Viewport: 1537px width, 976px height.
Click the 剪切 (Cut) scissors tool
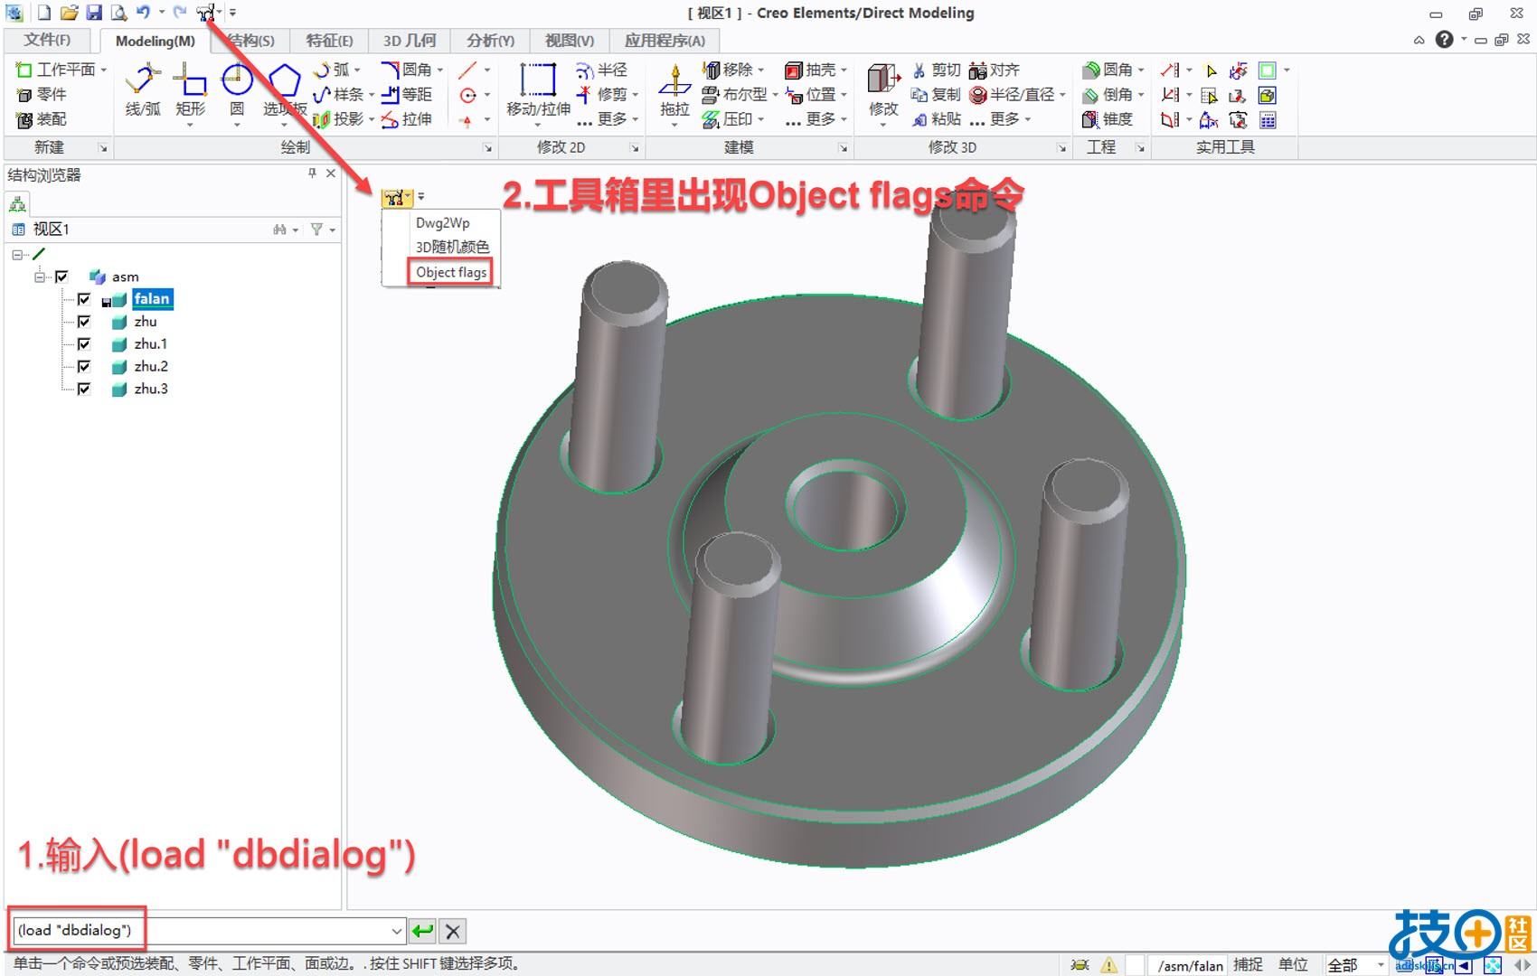(936, 70)
